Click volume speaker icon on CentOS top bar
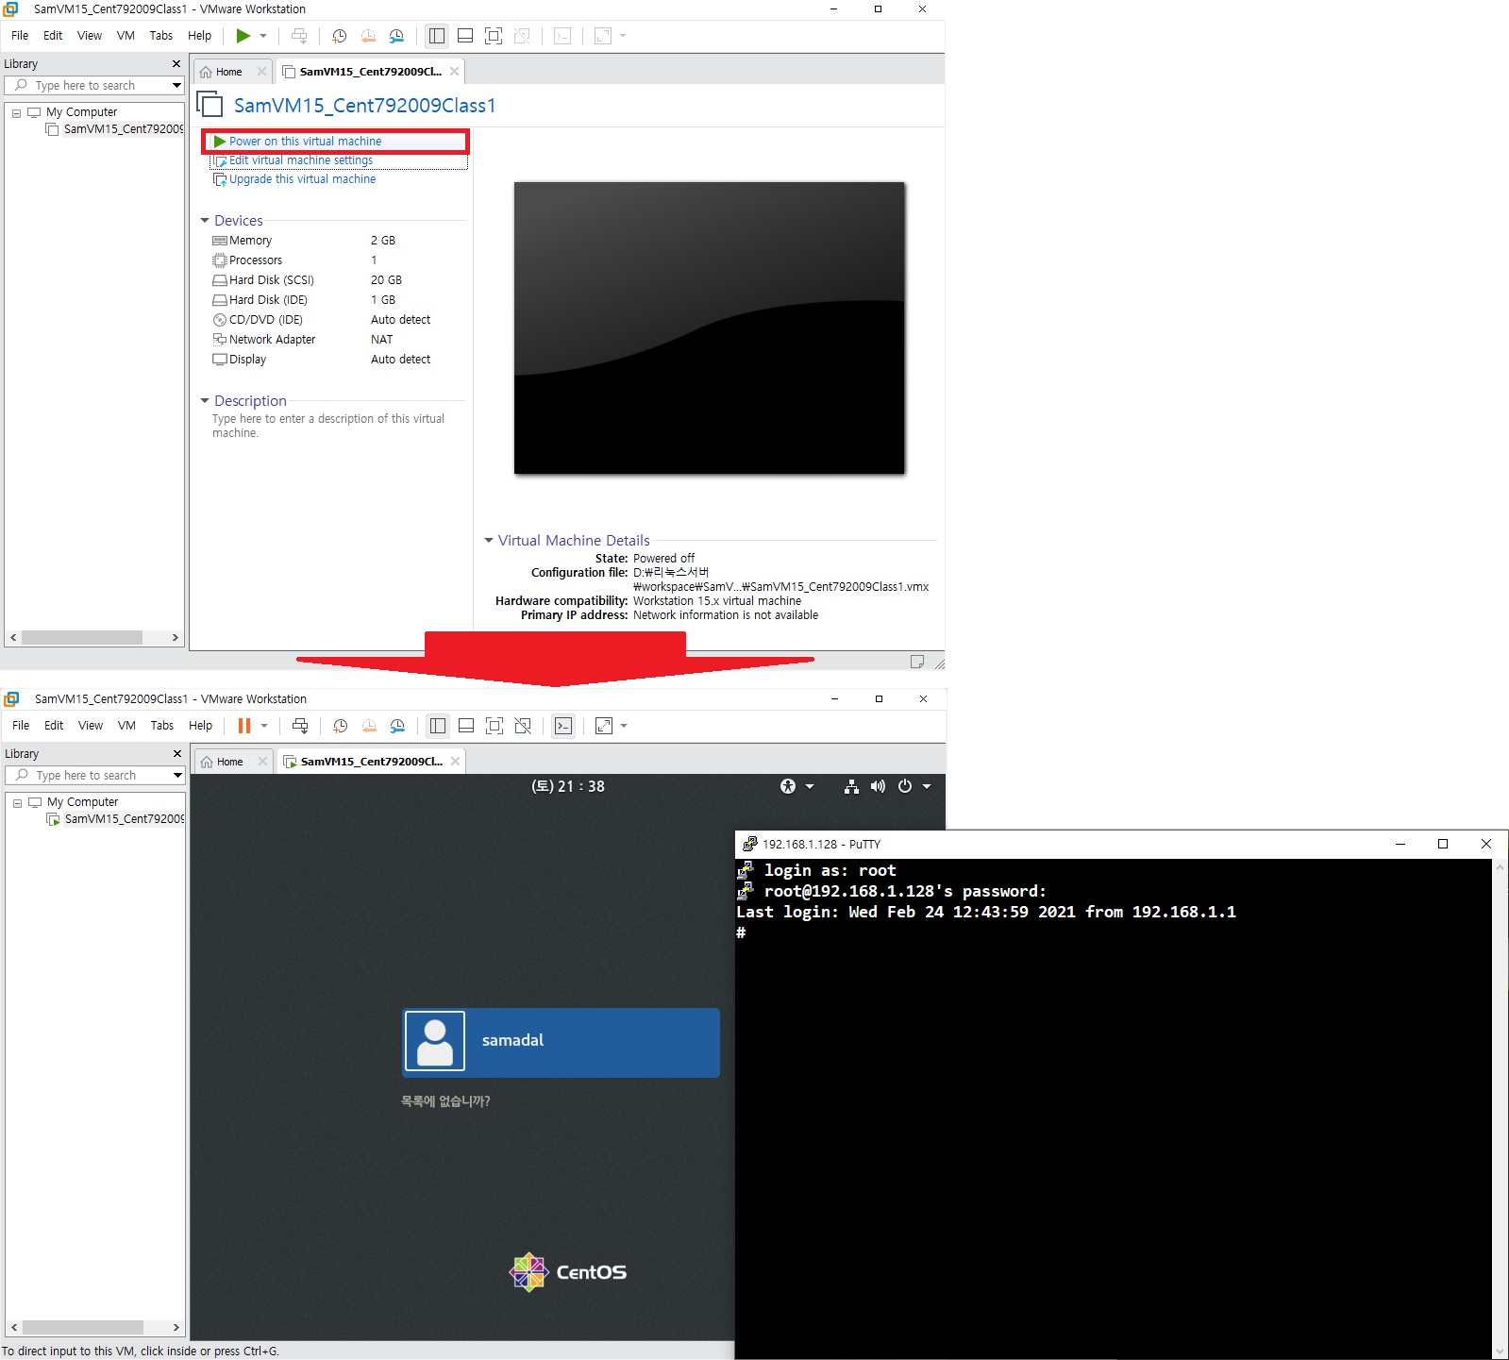1509x1360 pixels. [x=878, y=786]
